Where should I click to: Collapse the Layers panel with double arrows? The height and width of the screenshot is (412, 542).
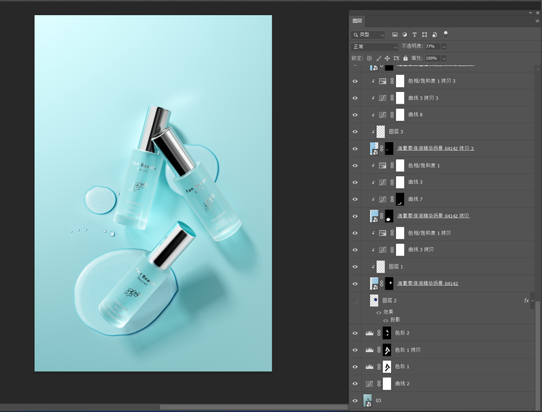pyautogui.click(x=530, y=13)
